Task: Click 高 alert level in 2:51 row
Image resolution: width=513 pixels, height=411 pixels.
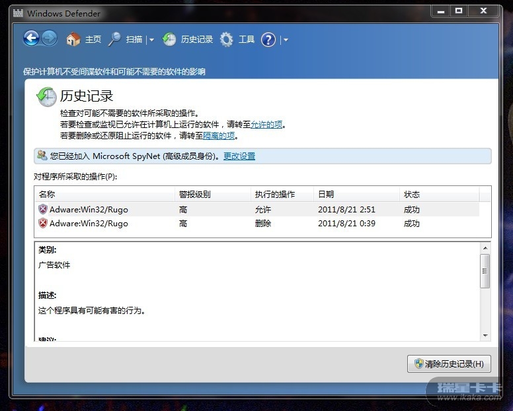Action: tap(183, 209)
